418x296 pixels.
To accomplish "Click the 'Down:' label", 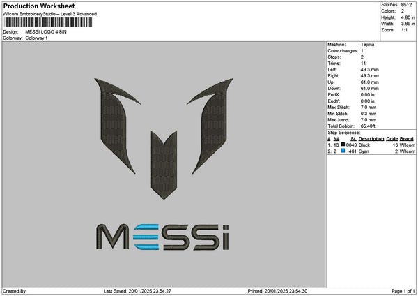I will 334,89.
